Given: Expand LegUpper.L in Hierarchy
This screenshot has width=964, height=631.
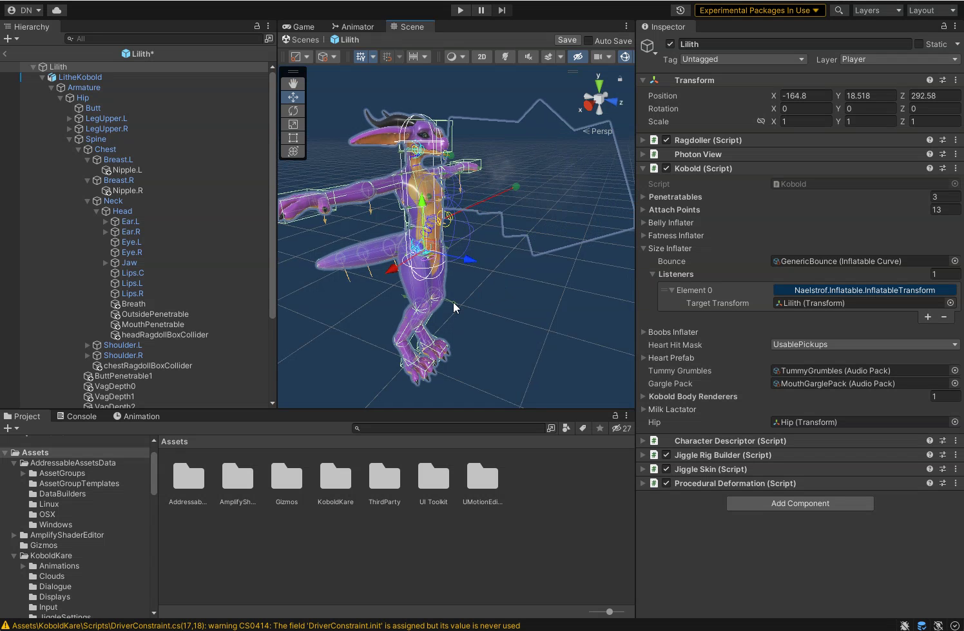Looking at the screenshot, I should click(x=70, y=118).
